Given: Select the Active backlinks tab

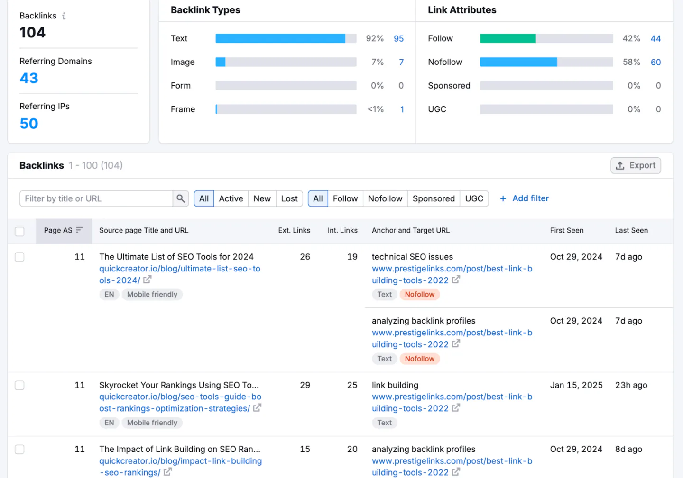Looking at the screenshot, I should [x=231, y=198].
